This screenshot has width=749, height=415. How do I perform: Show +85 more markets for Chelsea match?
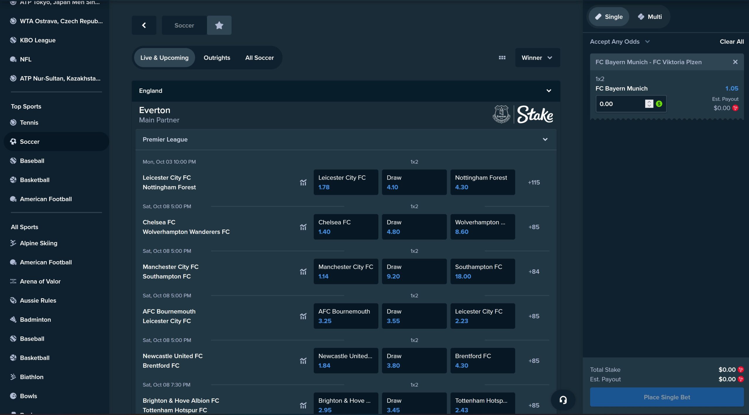(x=534, y=227)
